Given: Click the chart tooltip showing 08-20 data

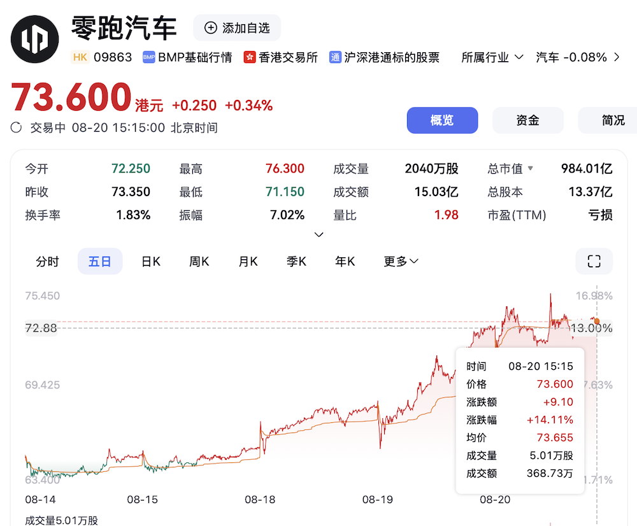Looking at the screenshot, I should point(519,419).
